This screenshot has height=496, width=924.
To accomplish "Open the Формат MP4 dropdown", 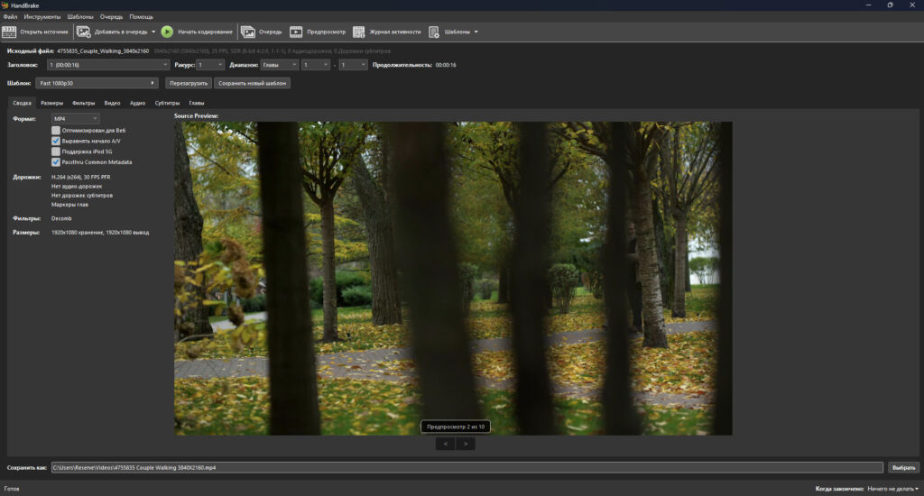I will tap(75, 119).
